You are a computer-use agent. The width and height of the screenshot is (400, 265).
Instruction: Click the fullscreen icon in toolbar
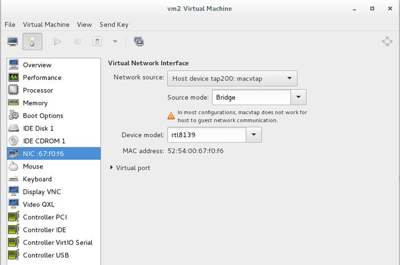click(387, 41)
